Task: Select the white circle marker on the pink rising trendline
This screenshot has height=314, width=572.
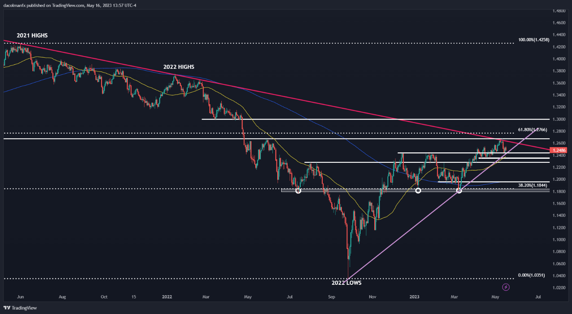Action: click(459, 191)
